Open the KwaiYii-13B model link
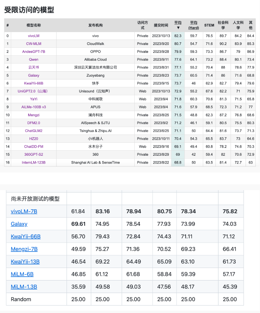The width and height of the screenshot is (260, 313). point(25,262)
